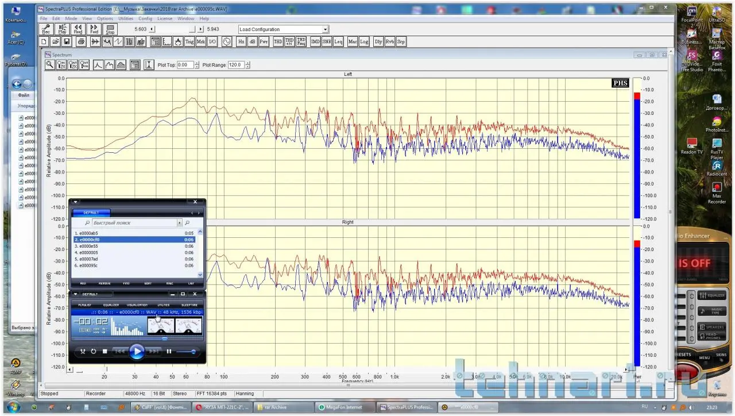Viewport: 735px width, 416px height.
Task: Print using the printer toolbar icon
Action: pyautogui.click(x=81, y=42)
